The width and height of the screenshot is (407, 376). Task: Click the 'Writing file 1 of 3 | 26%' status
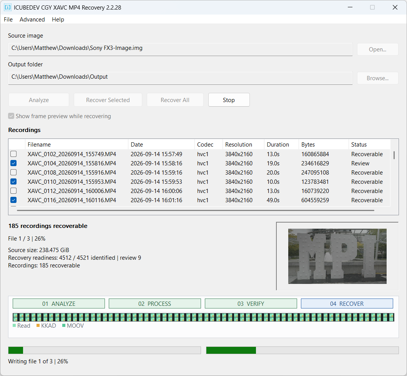[38, 361]
